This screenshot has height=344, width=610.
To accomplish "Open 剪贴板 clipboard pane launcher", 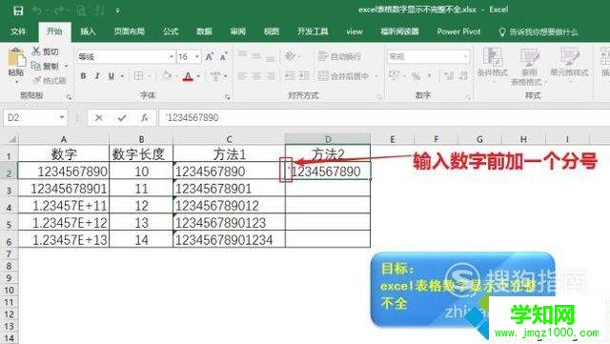I will pyautogui.click(x=69, y=97).
